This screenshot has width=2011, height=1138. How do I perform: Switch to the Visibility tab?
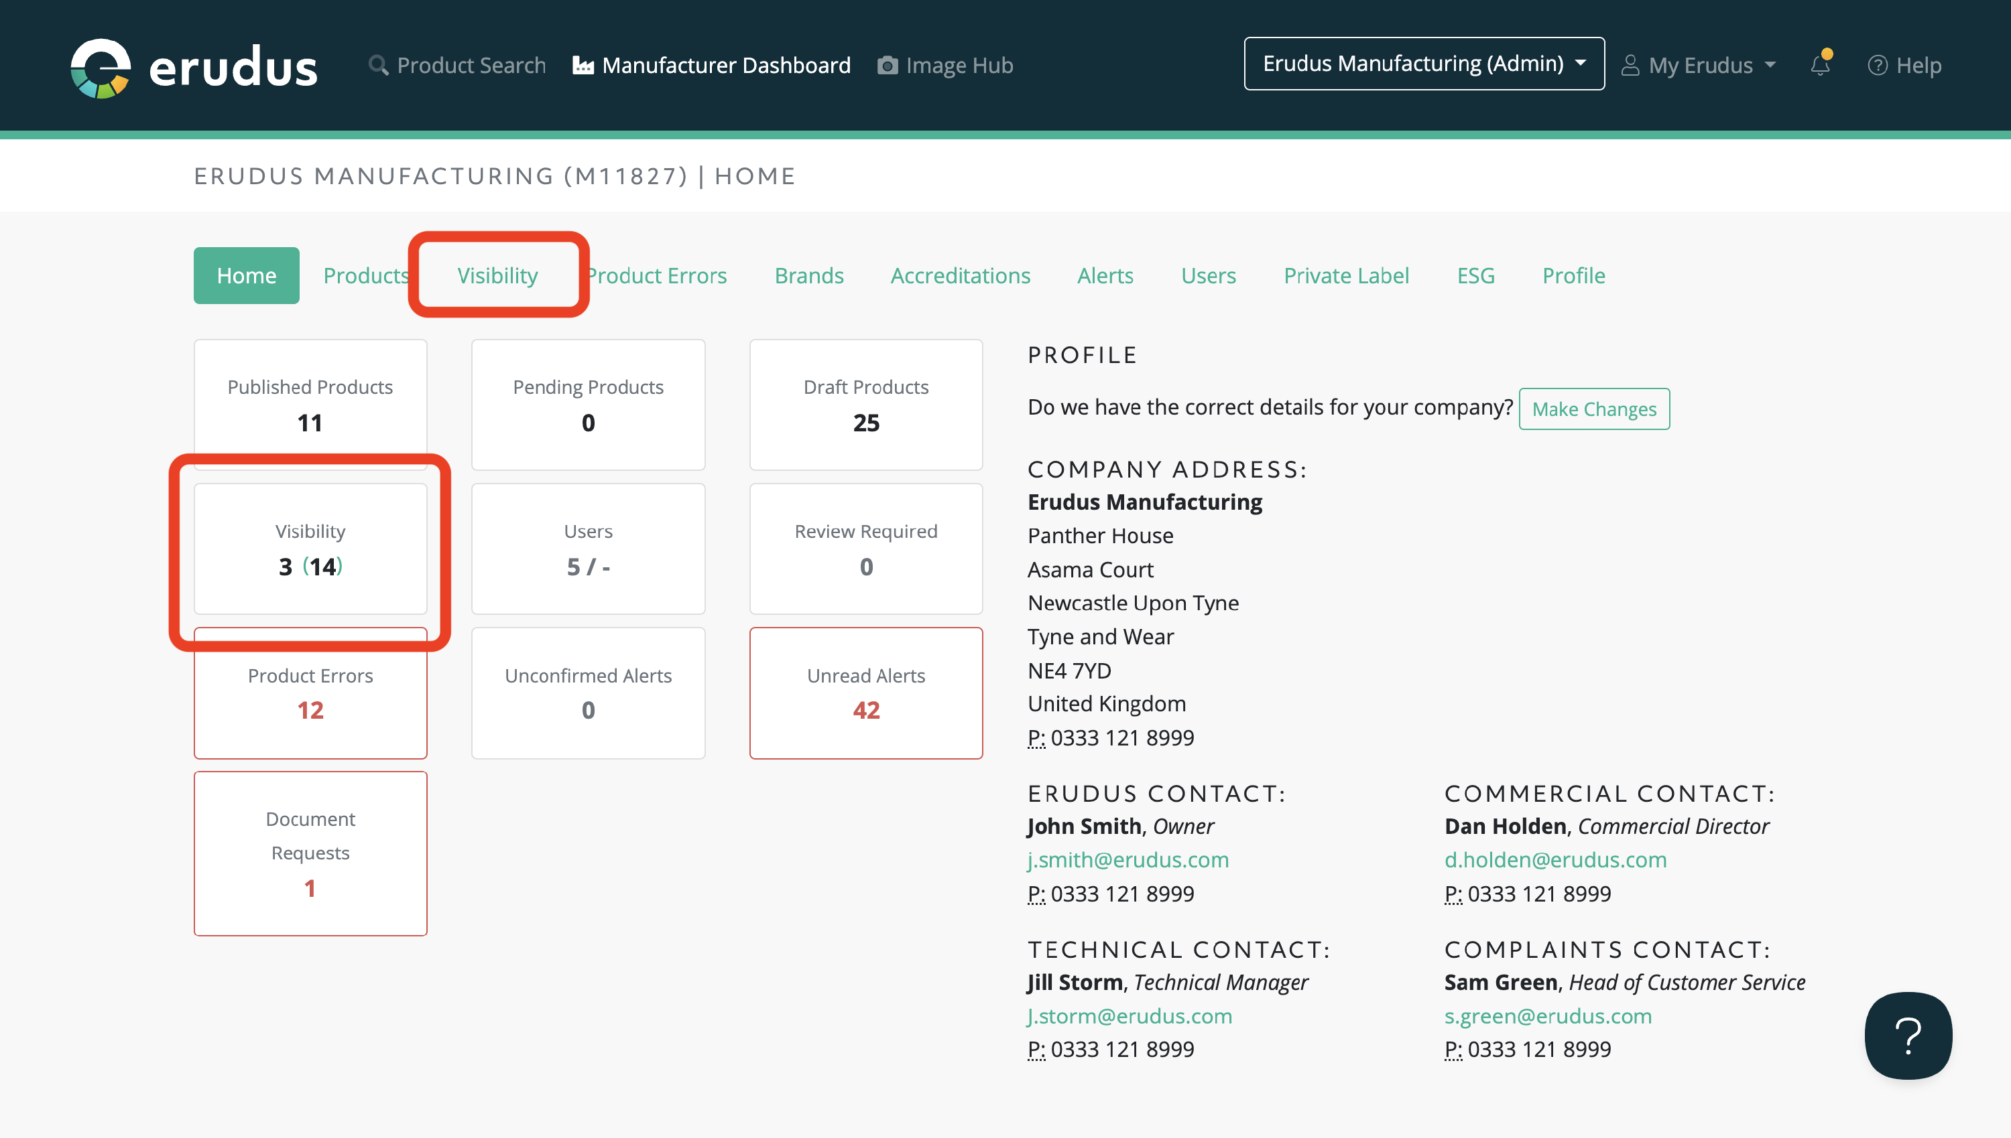(x=497, y=275)
